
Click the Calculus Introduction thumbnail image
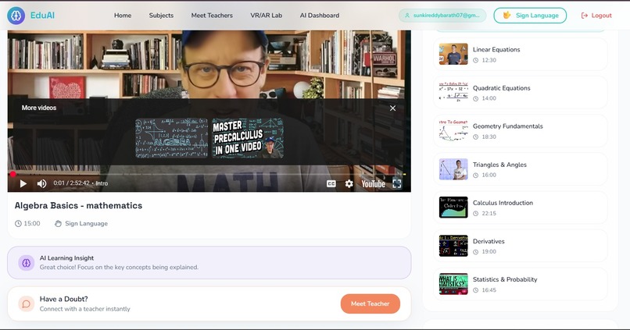pyautogui.click(x=453, y=208)
